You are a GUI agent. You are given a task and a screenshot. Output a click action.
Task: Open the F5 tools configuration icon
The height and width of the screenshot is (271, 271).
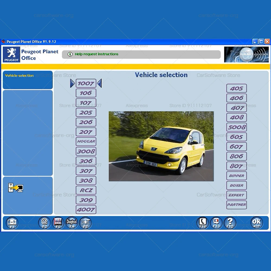pos(86,223)
